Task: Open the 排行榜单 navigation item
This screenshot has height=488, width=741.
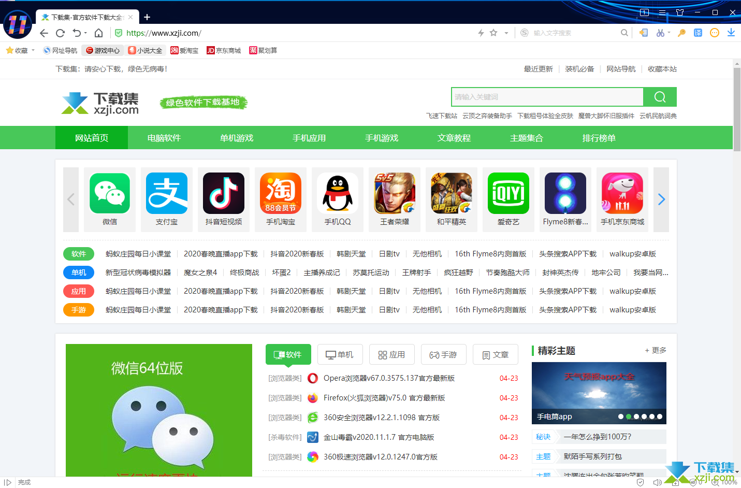Action: [x=599, y=138]
